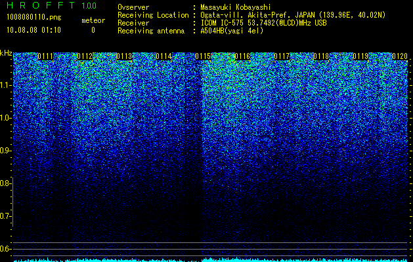Click the Receiving antenna label
This screenshot has width=413, height=262.
151,31
